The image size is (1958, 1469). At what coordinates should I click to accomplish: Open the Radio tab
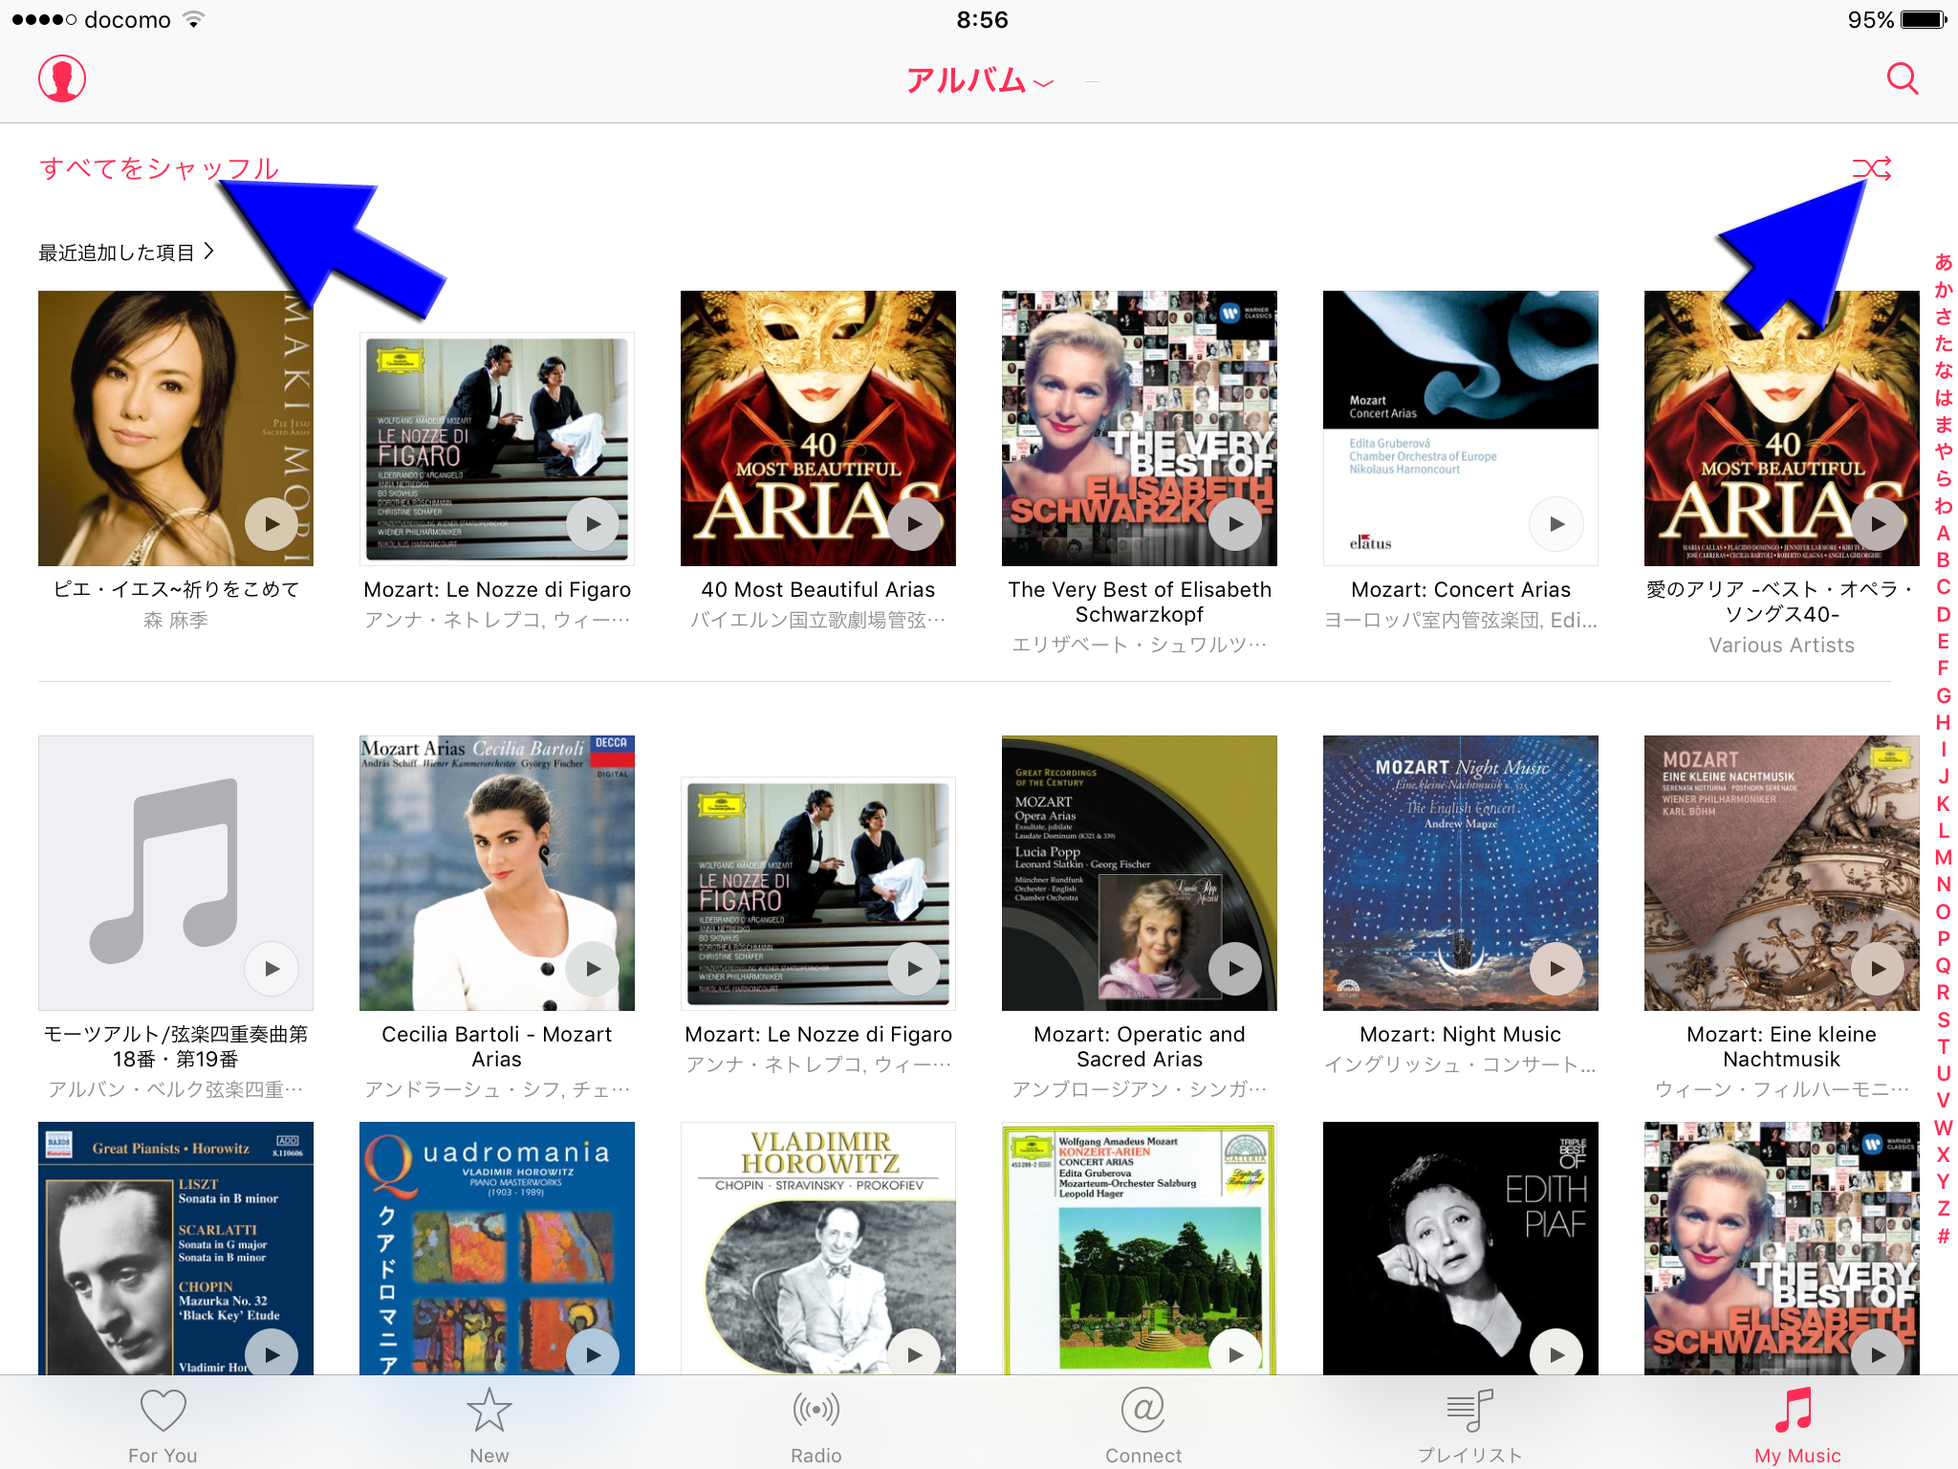point(816,1425)
